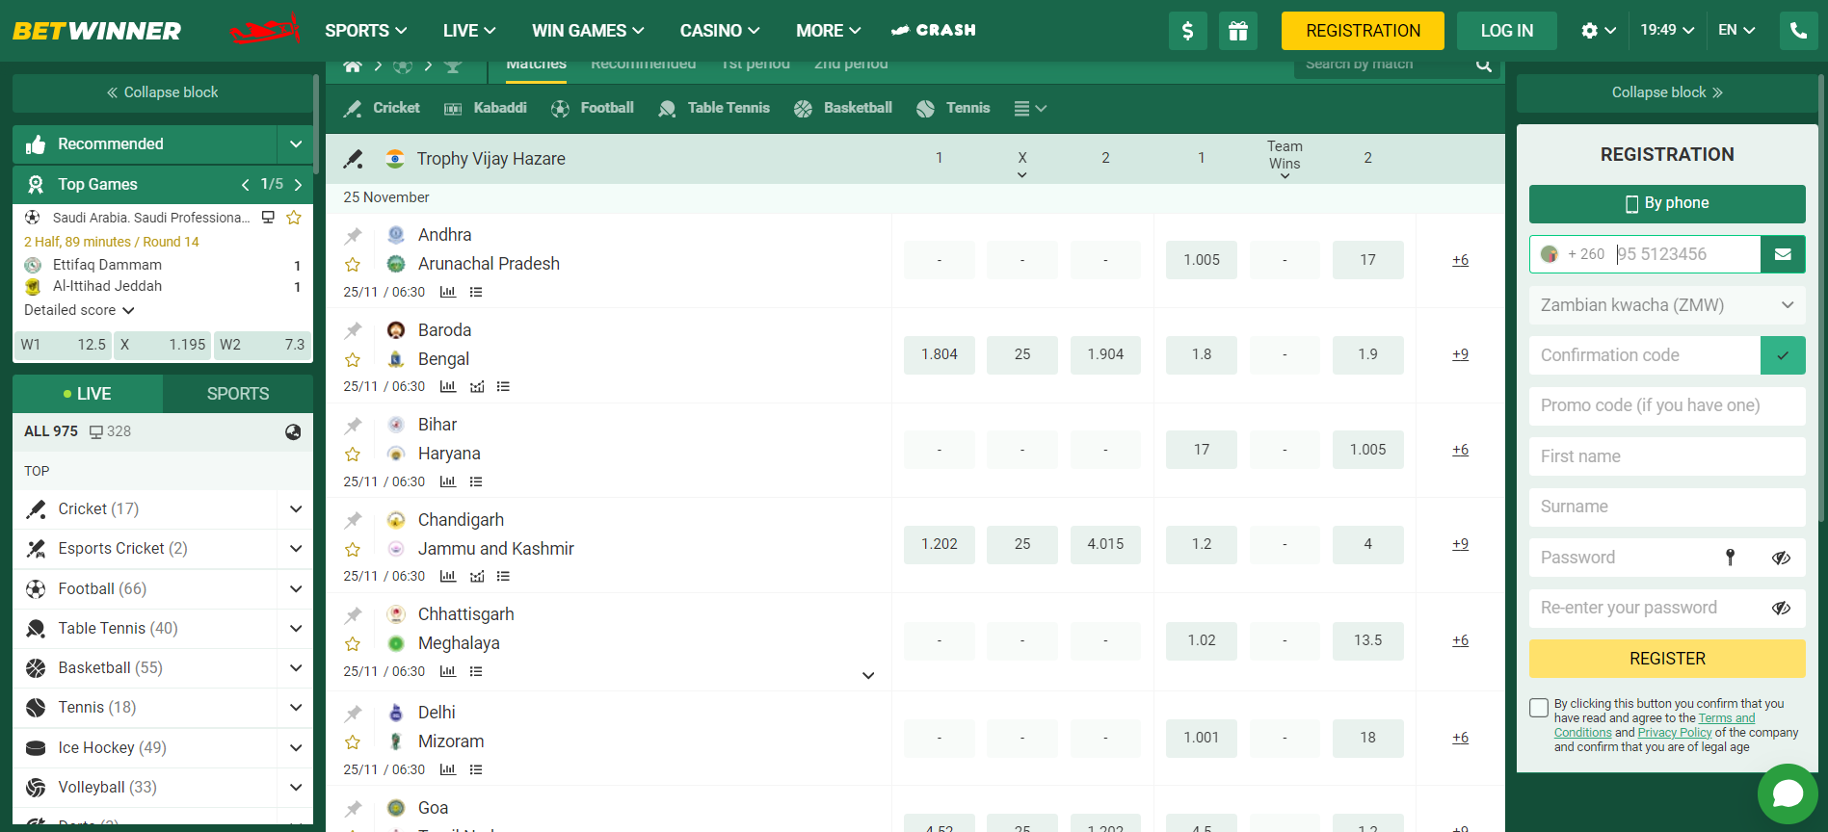1828x832 pixels.
Task: Favorite the Bihar vs Haryana match
Action: pyautogui.click(x=353, y=454)
